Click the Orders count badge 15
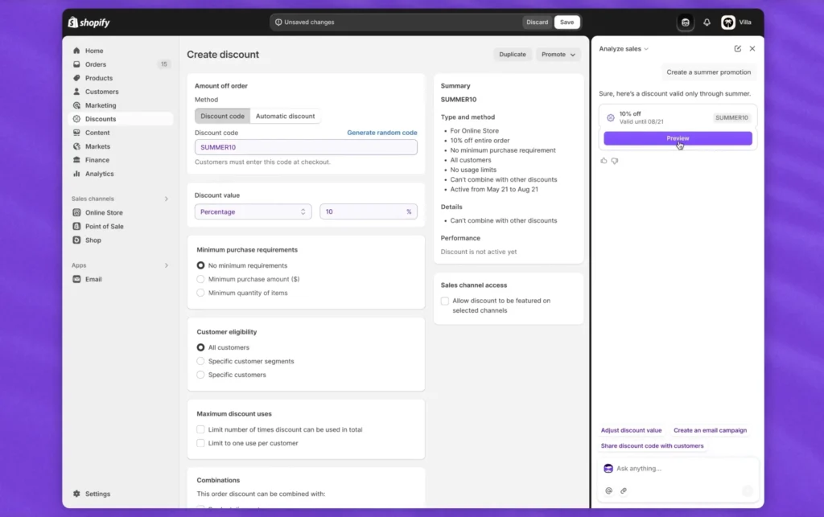Viewport: 824px width, 517px height. 164,64
